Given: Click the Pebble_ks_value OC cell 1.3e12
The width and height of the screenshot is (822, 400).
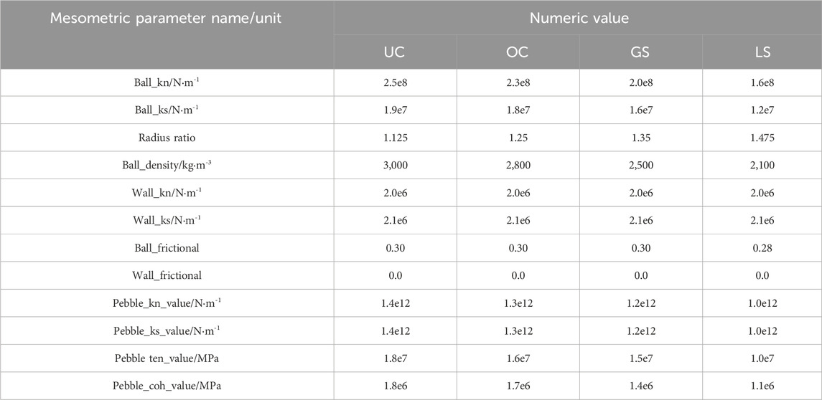Looking at the screenshot, I should (x=518, y=331).
